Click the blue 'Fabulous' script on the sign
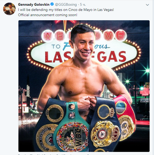The height and width of the screenshot is (155, 154). coord(85,46)
